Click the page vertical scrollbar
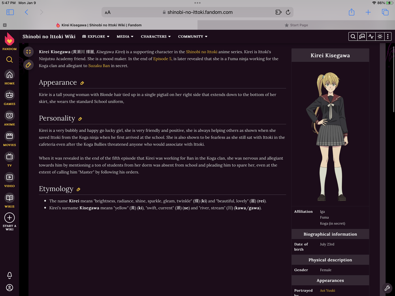395x296 pixels. click(393, 79)
